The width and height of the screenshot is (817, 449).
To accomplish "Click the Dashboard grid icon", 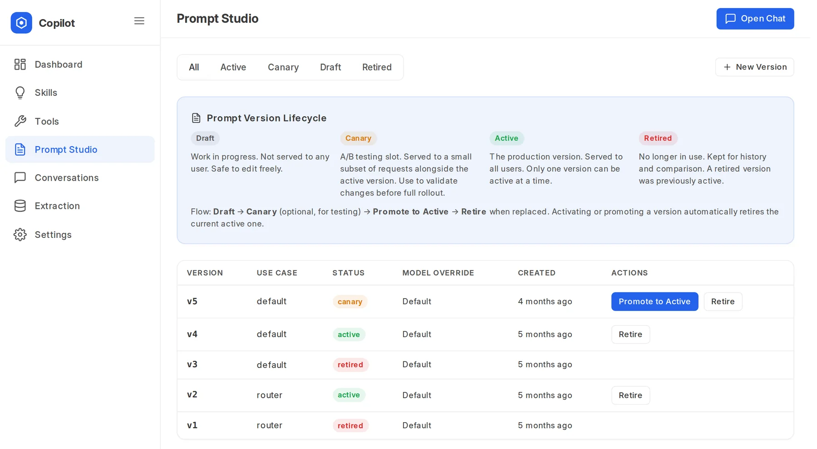I will click(20, 64).
